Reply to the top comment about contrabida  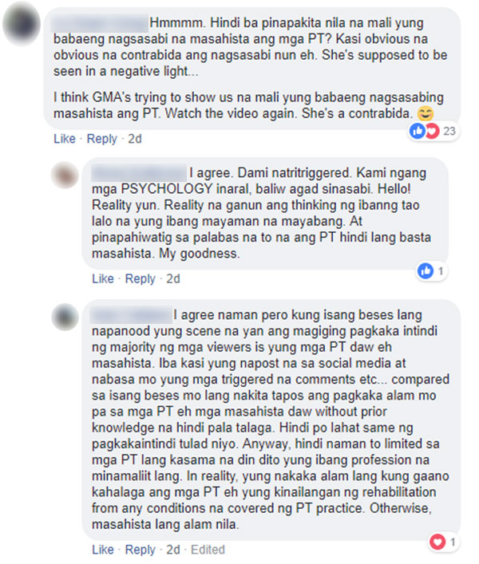pos(102,139)
